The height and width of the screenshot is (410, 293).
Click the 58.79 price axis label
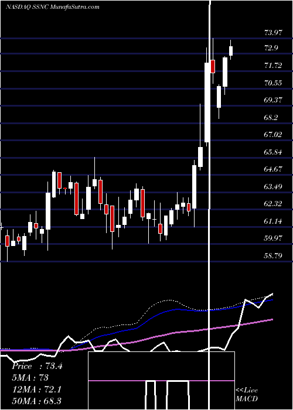pyautogui.click(x=273, y=255)
